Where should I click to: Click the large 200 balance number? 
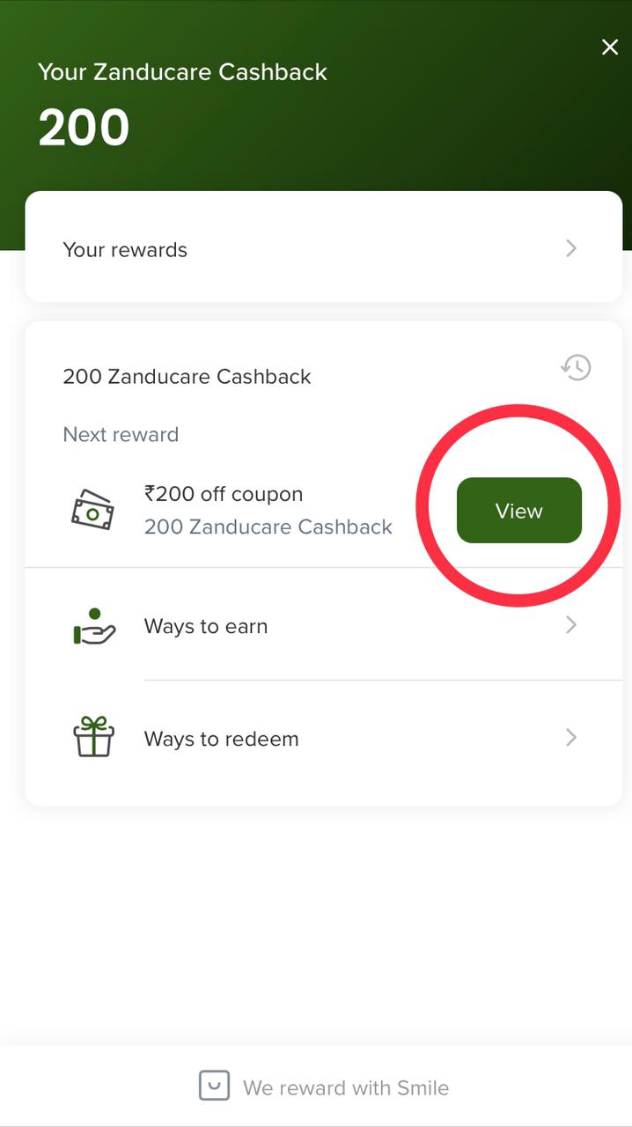click(x=85, y=128)
